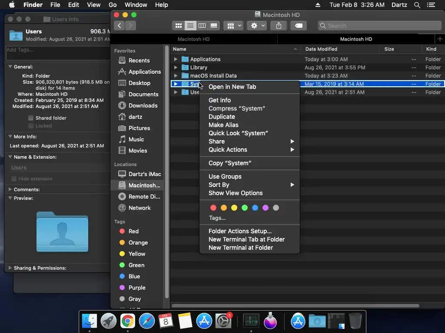Viewport: 445px width, 333px height.
Task: Switch Finder to column view
Action: [202, 26]
